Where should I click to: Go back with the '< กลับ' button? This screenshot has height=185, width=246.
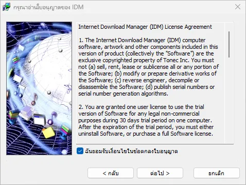coord(111,173)
